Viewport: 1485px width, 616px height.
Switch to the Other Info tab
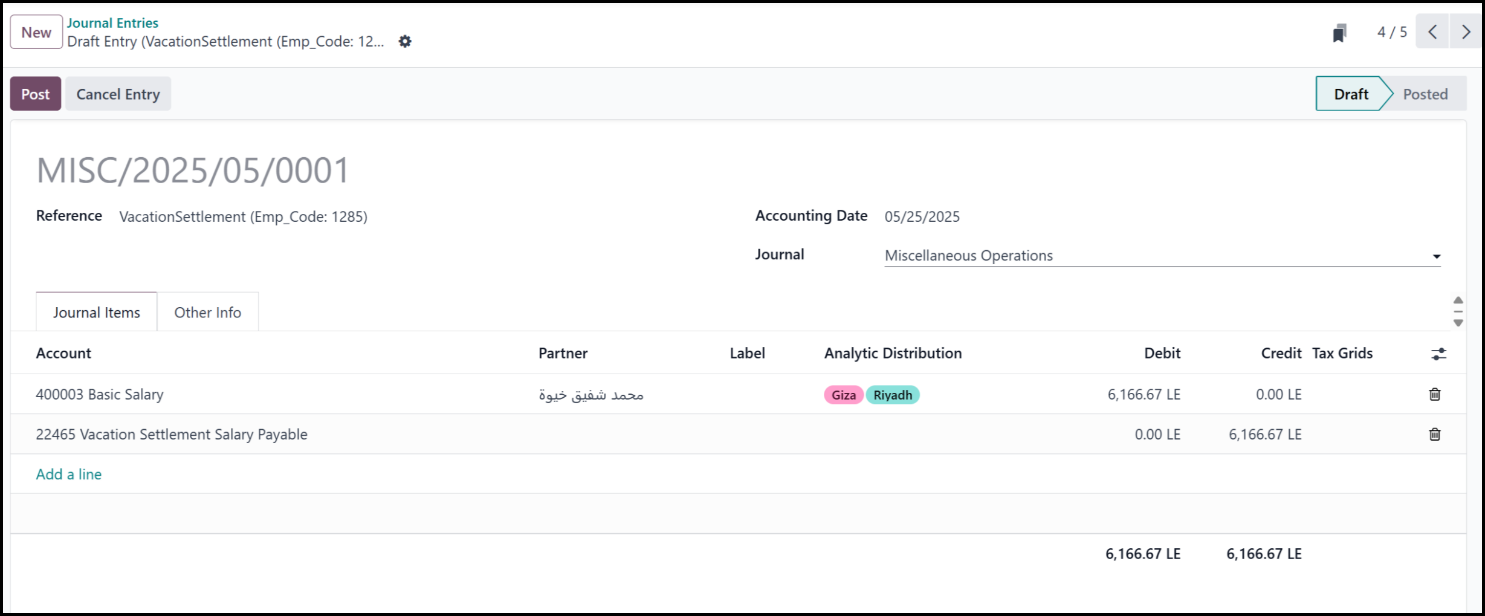point(207,313)
